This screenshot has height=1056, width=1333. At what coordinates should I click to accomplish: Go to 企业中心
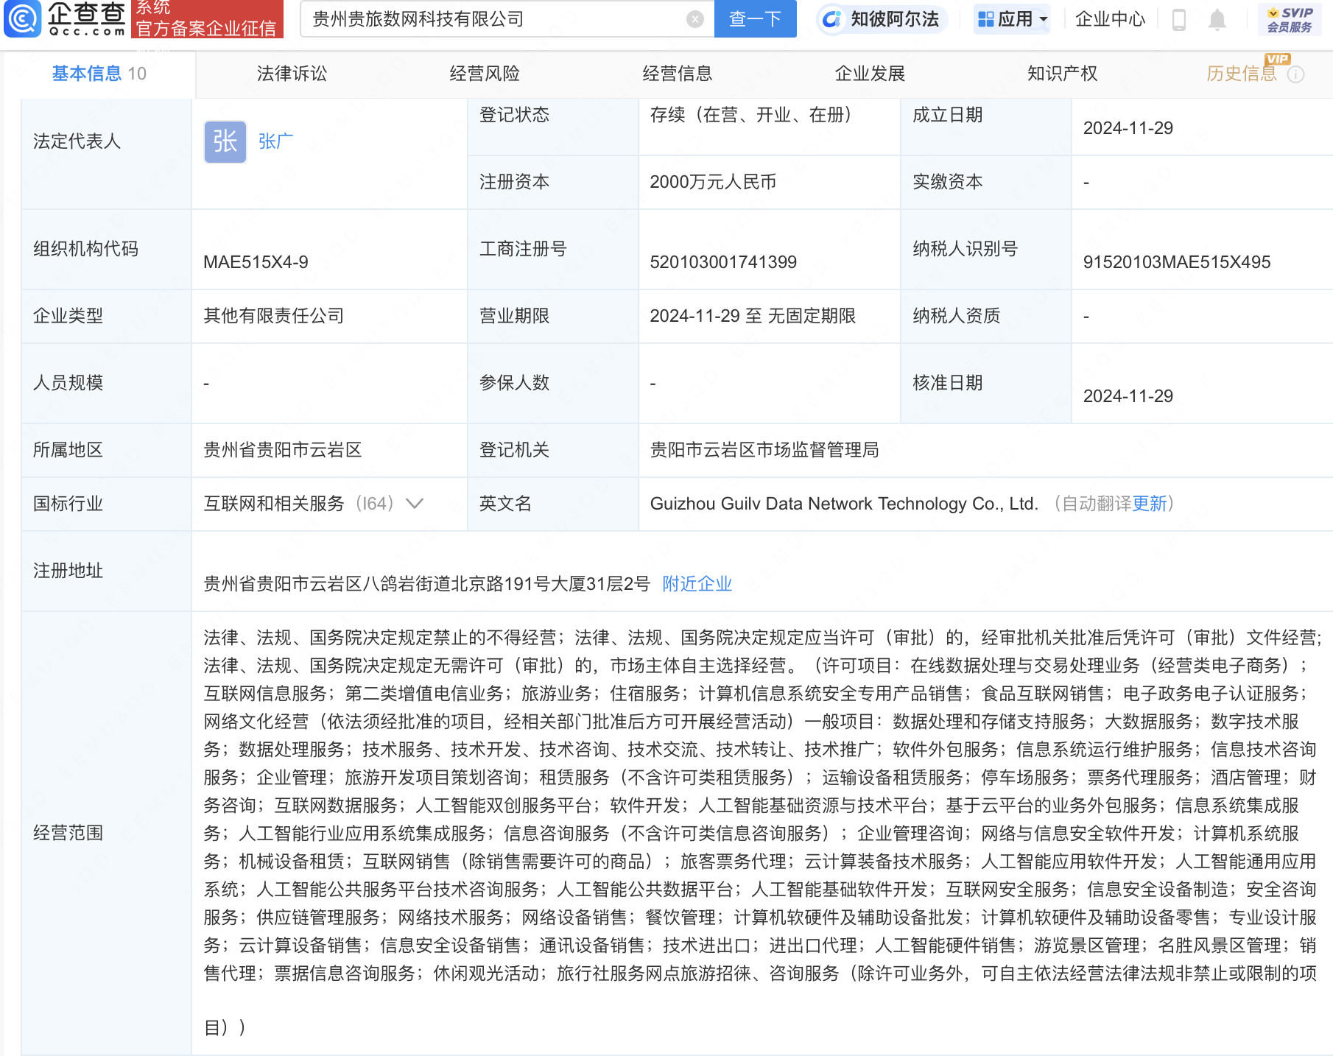(1110, 19)
